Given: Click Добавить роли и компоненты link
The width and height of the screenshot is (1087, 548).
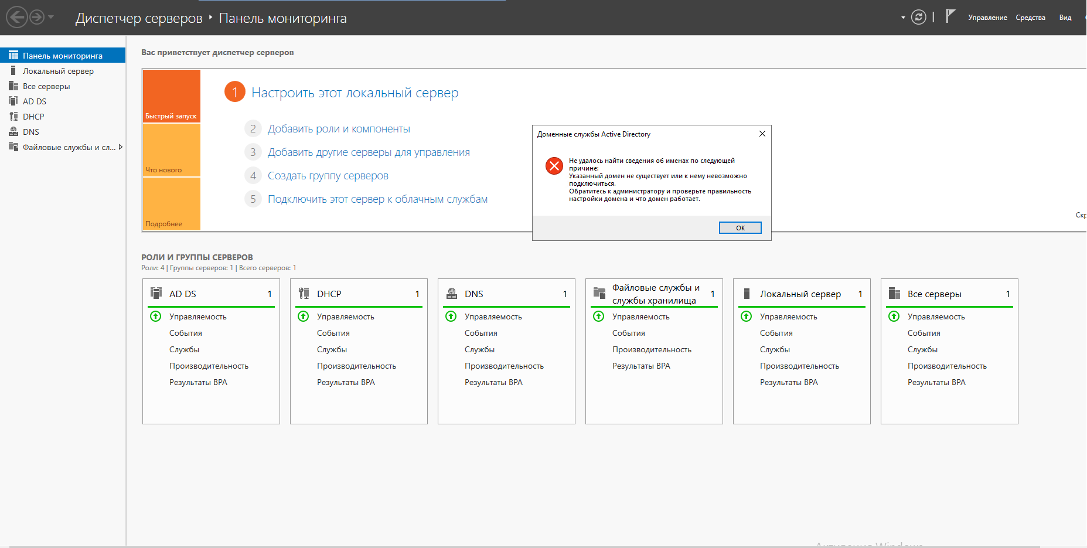Looking at the screenshot, I should (x=339, y=129).
